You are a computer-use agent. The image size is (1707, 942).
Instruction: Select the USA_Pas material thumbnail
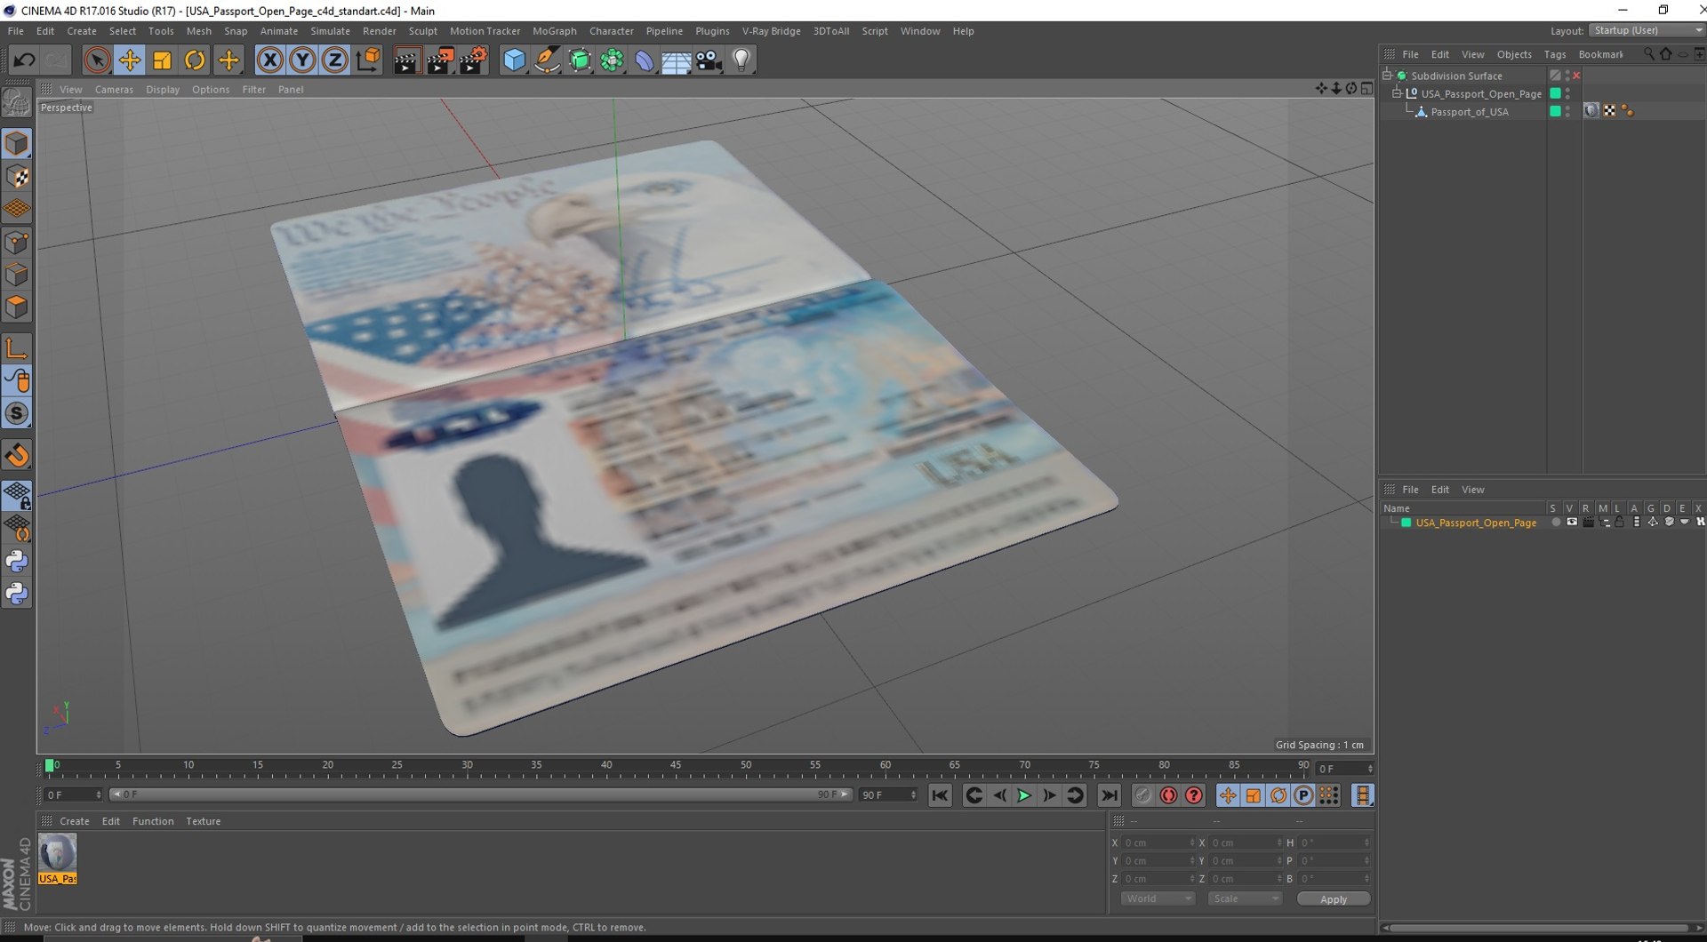[58, 858]
